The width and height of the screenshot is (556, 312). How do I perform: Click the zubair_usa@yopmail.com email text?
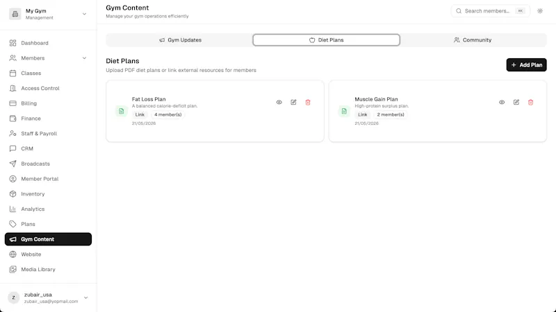(51, 302)
